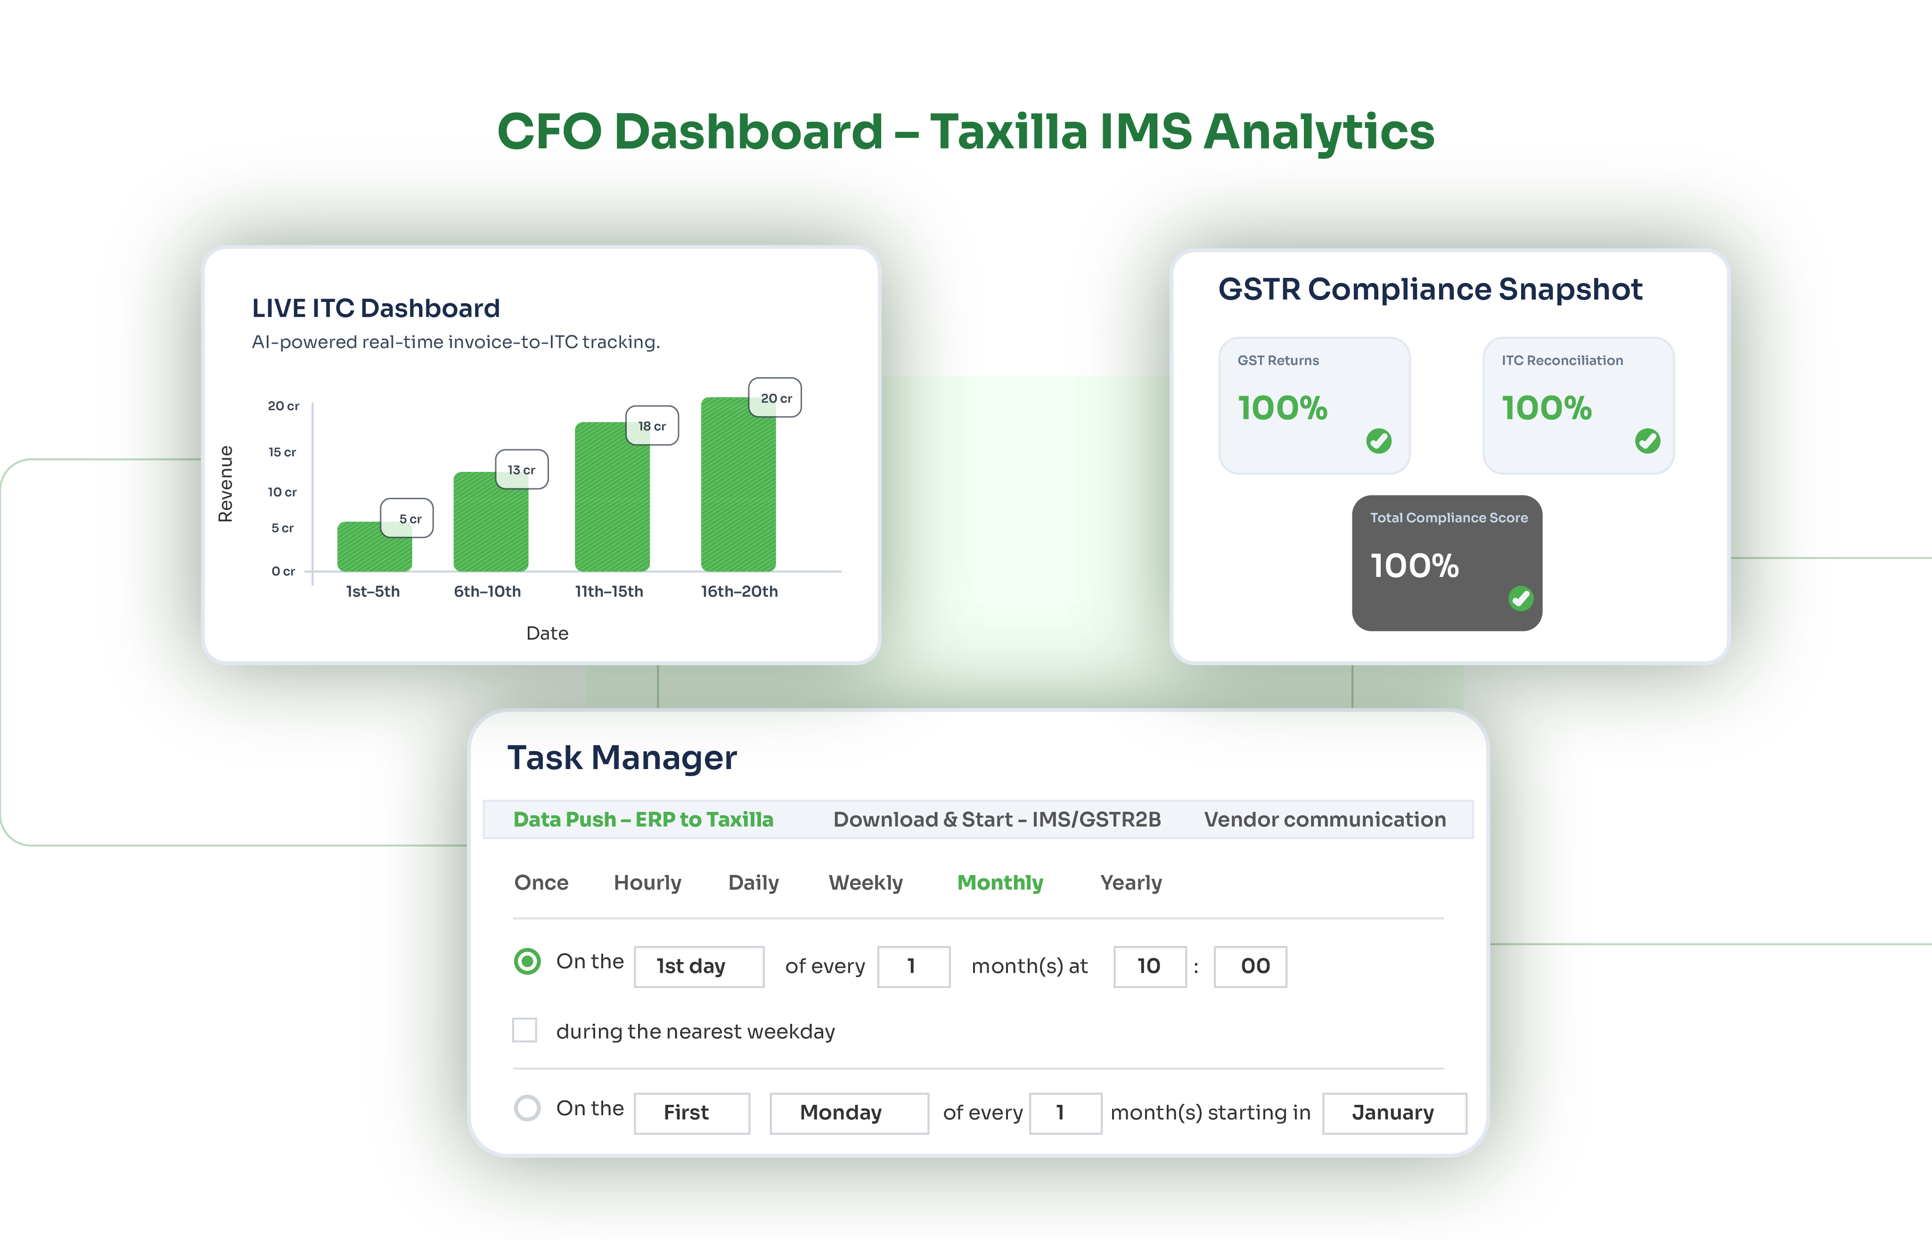
Task: Click Total Compliance Score checkmark icon
Action: click(x=1520, y=598)
